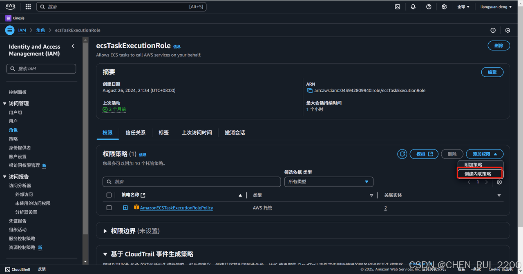Click the IAM breadcrumb link
This screenshot has width=523, height=274.
click(22, 30)
